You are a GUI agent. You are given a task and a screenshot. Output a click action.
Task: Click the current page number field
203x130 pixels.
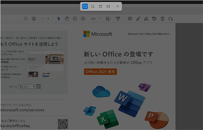coord(42,19)
